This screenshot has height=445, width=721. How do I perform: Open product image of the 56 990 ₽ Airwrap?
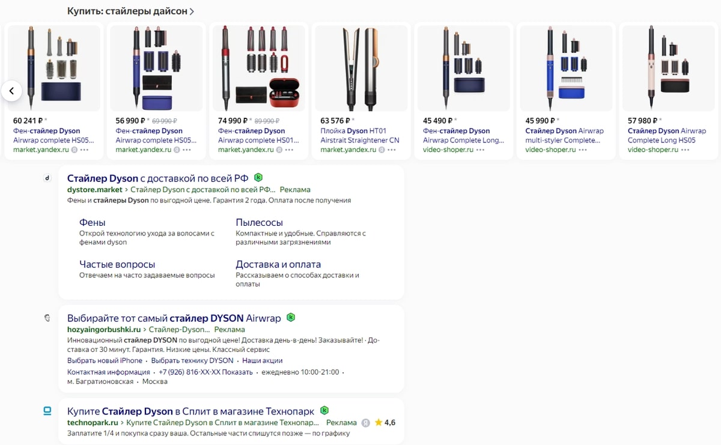[155, 68]
